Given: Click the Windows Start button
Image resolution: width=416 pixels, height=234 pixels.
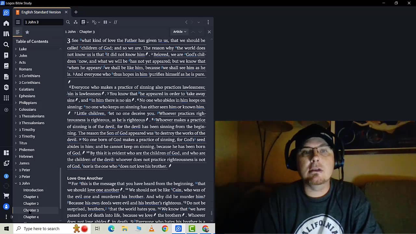Looking at the screenshot, I should coord(6,229).
